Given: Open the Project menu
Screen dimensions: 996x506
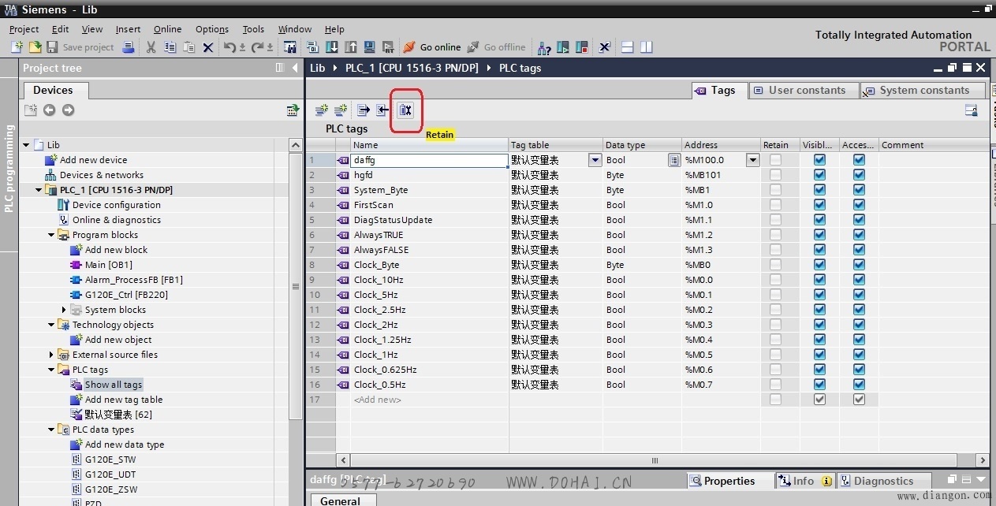Looking at the screenshot, I should (x=24, y=29).
